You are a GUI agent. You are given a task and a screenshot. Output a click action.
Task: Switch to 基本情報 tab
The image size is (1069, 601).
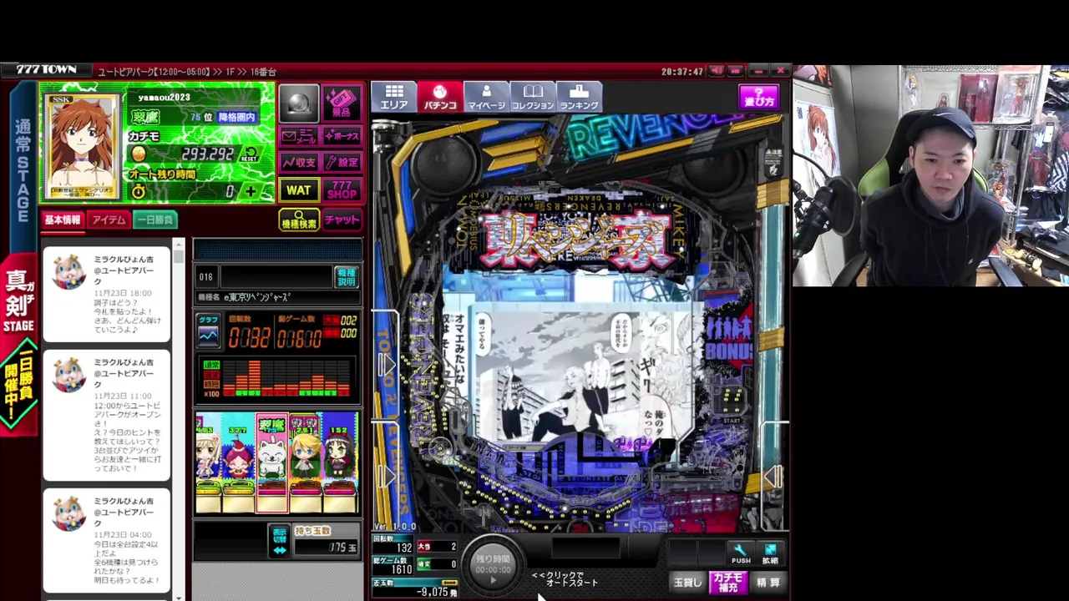click(63, 220)
